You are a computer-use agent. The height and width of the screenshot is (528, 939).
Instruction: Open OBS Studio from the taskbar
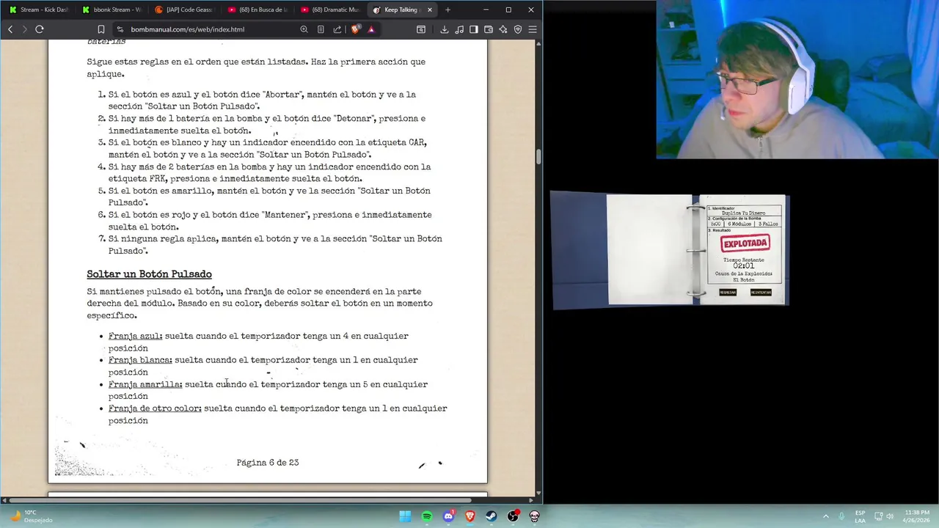[x=514, y=516]
